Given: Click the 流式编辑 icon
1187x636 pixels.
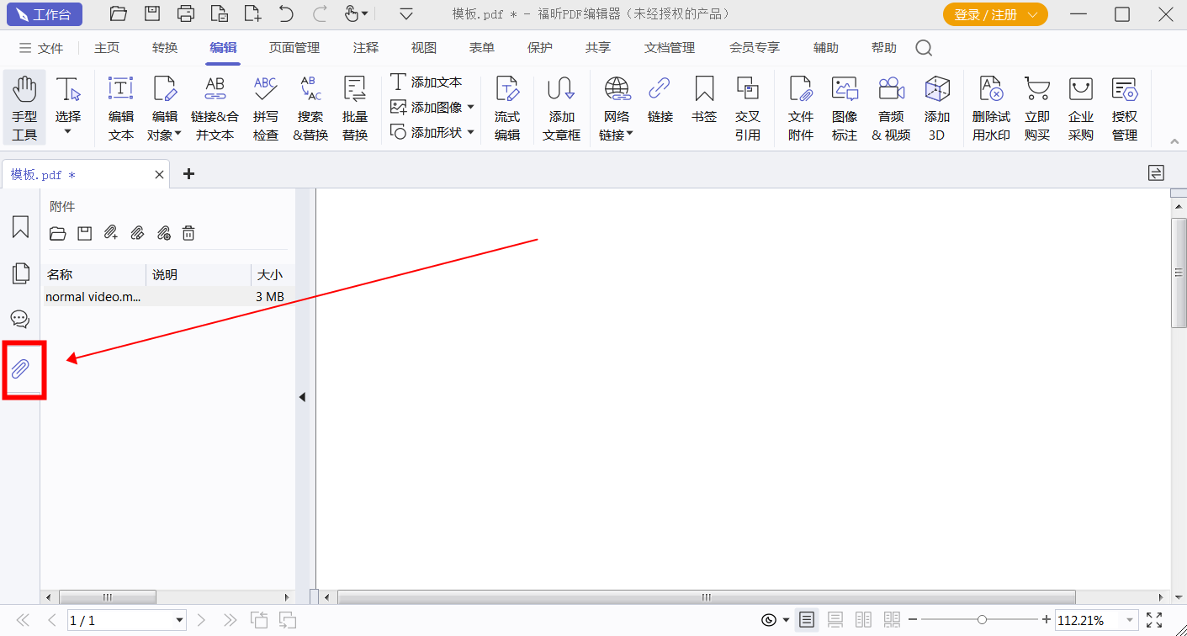Looking at the screenshot, I should click(507, 107).
